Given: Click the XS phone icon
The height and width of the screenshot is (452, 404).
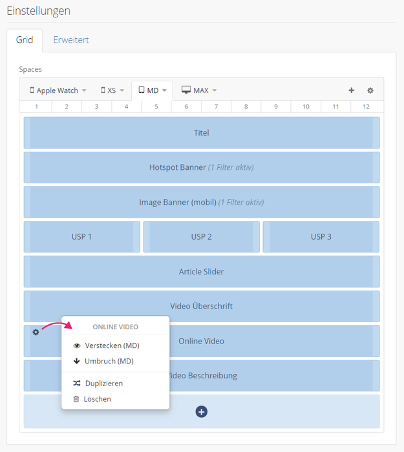Looking at the screenshot, I should click(x=103, y=90).
